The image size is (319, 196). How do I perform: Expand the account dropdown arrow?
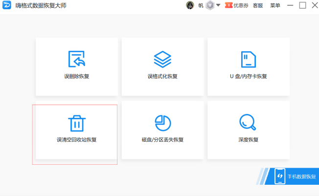click(218, 5)
